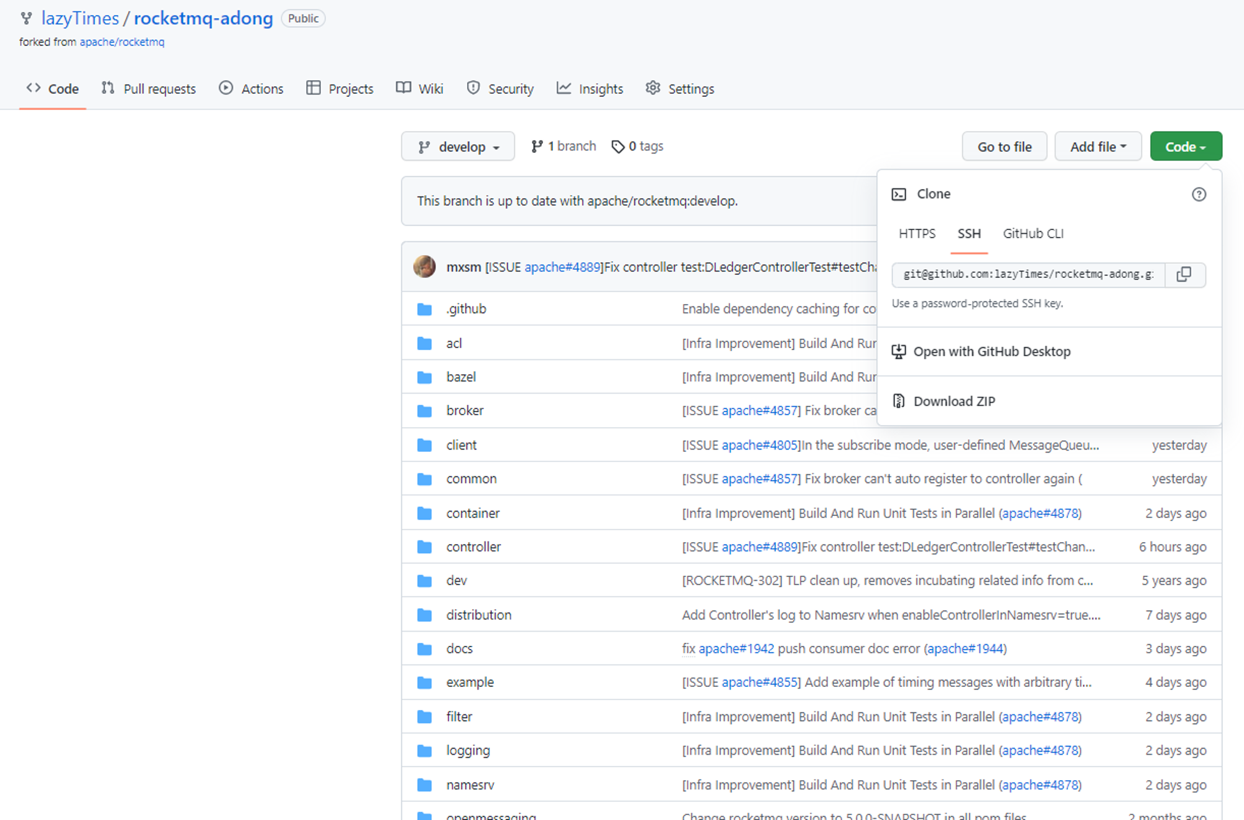This screenshot has height=820, width=1244.
Task: Open the controller folder
Action: [473, 547]
